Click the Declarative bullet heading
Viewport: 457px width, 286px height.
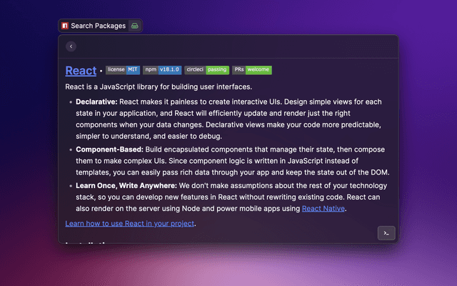pos(96,102)
